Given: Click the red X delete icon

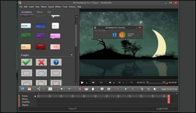Looking at the screenshot, I should click(x=80, y=89).
